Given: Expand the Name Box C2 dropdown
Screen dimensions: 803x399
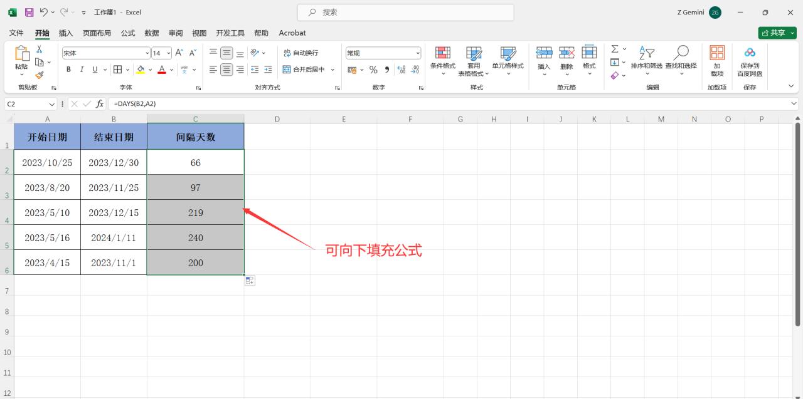Looking at the screenshot, I should (x=52, y=104).
